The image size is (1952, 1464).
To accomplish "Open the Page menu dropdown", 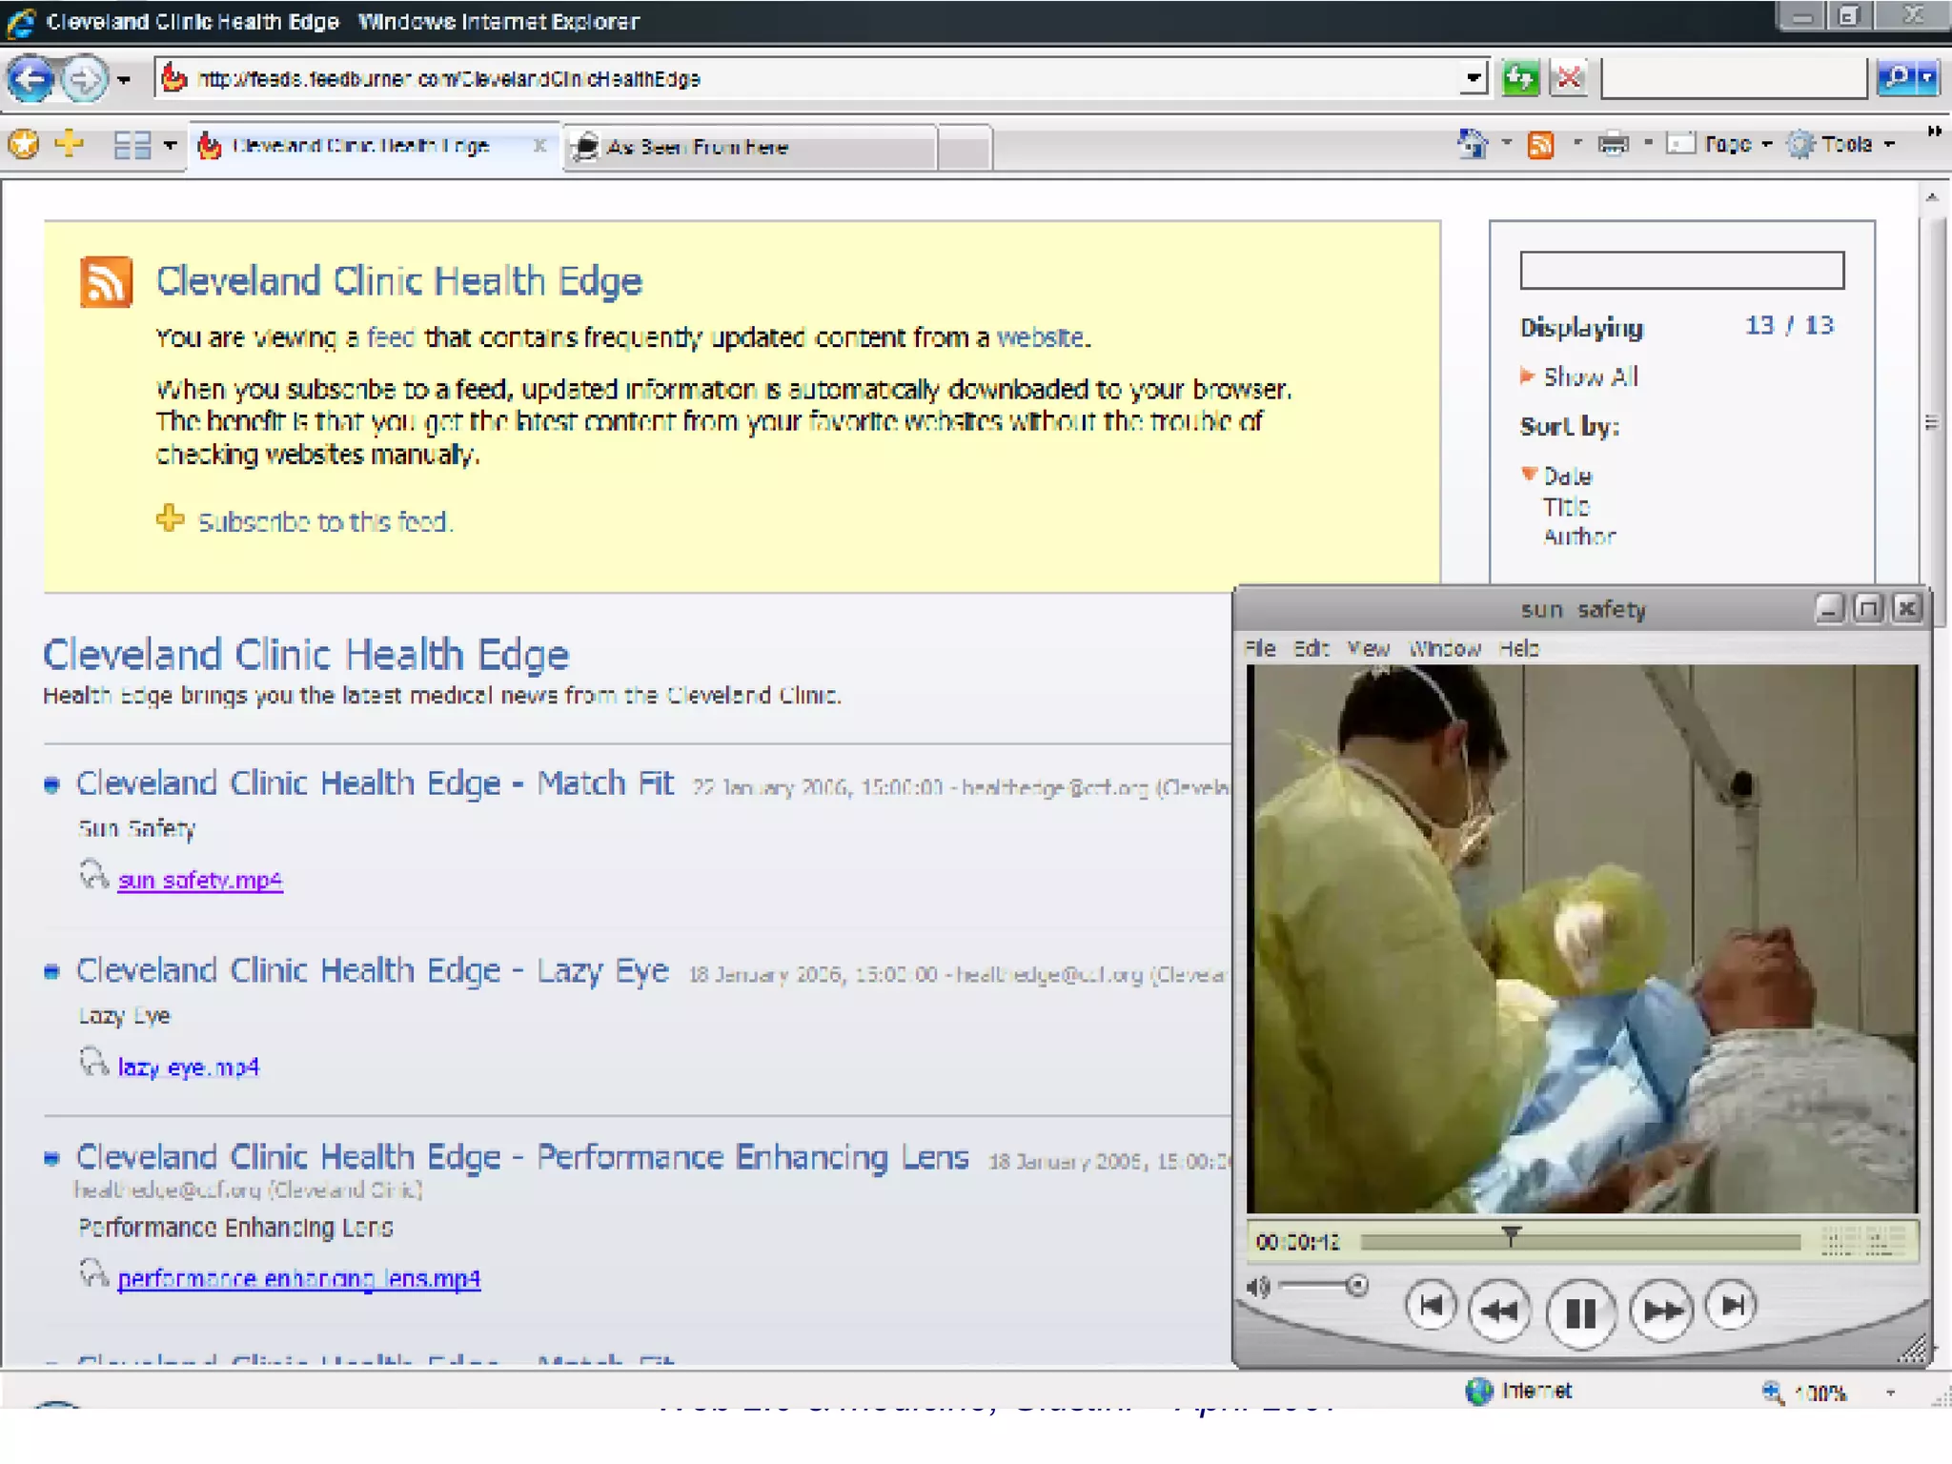I will tap(1718, 144).
